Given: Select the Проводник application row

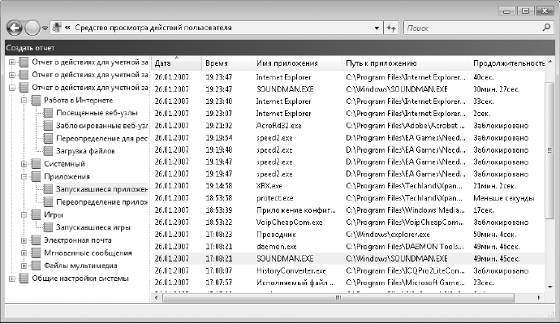Looking at the screenshot, I should [x=349, y=235].
